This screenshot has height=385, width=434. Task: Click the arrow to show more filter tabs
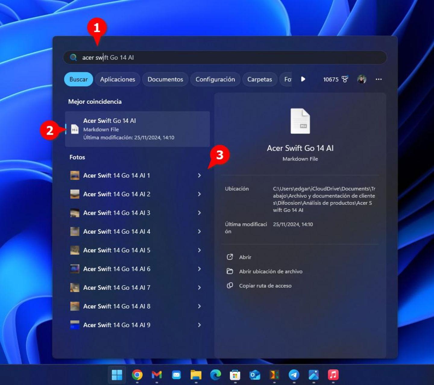click(303, 79)
